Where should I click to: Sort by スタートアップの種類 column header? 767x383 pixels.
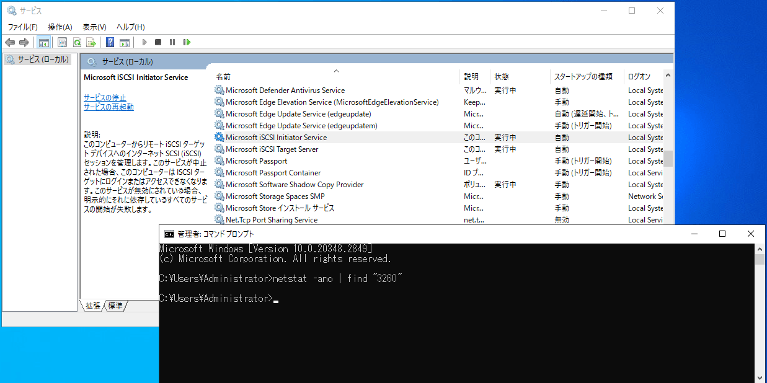(588, 76)
